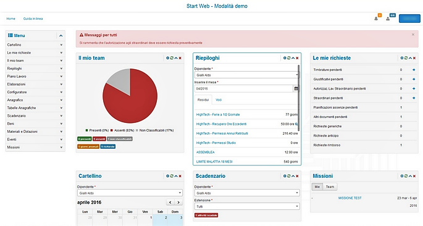Switch to the Voci tab
423x226 pixels.
tap(219, 100)
